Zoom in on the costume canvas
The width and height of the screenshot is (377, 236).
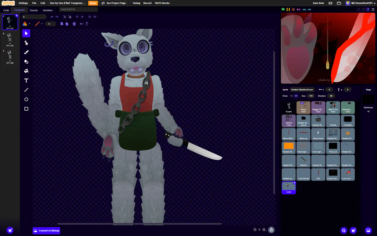click(x=264, y=230)
